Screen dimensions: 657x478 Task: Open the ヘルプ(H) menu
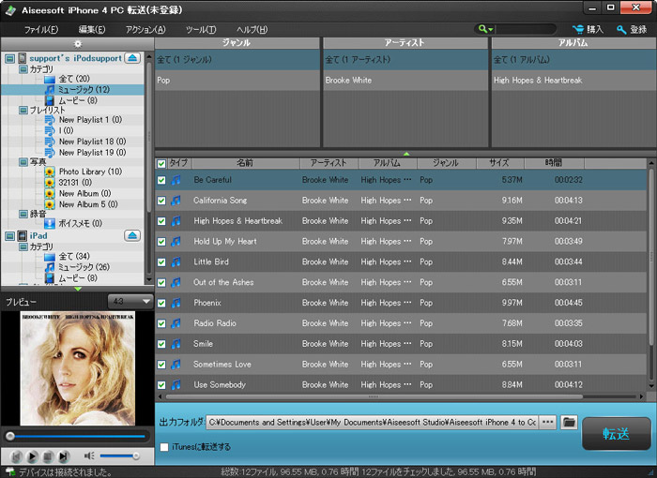[x=252, y=29]
